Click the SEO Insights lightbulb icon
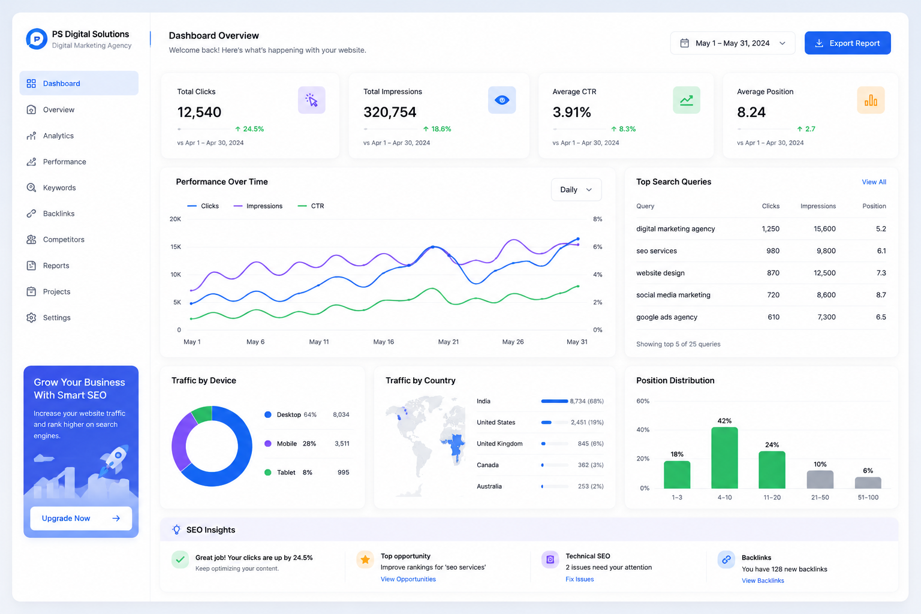Screen dimensions: 921x614 pyautogui.click(x=176, y=529)
